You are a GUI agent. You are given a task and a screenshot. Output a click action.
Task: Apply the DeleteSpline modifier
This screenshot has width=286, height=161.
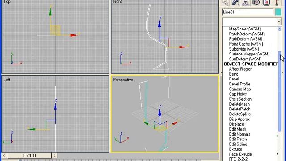point(240,114)
